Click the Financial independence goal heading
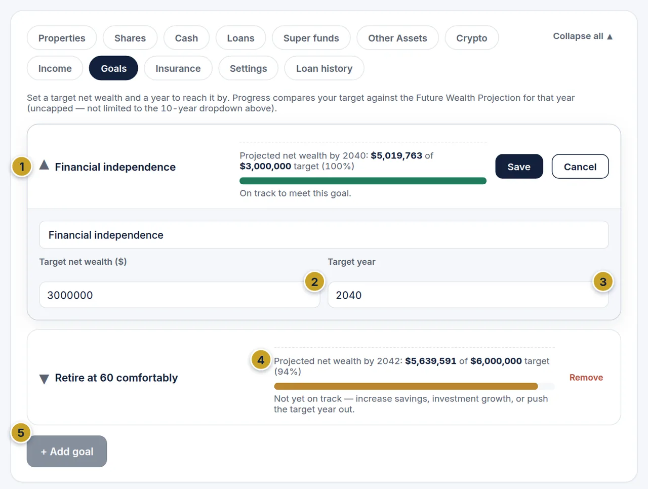 coord(115,167)
